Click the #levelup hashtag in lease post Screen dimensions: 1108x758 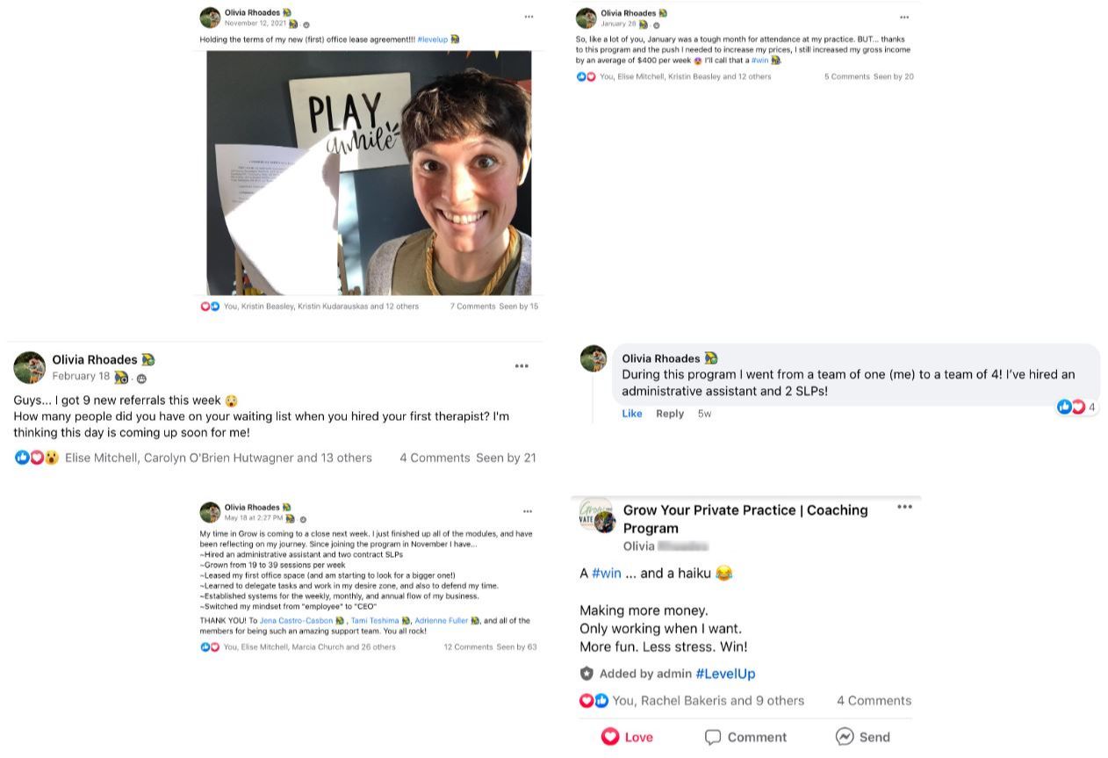[x=433, y=40]
